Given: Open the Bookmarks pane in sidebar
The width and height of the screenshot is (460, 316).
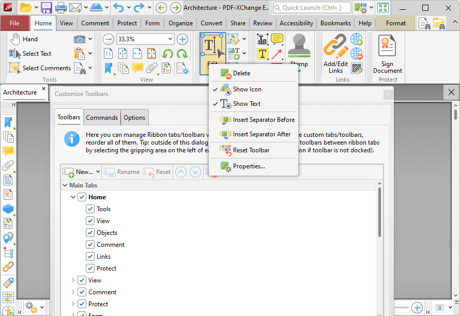Looking at the screenshot, I should pos(8,122).
